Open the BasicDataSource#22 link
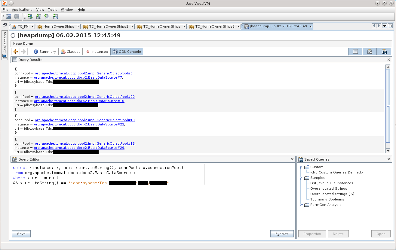 79,124
